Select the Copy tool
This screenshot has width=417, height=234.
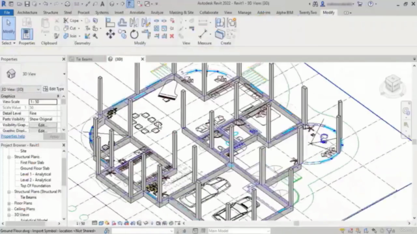pyautogui.click(x=122, y=34)
